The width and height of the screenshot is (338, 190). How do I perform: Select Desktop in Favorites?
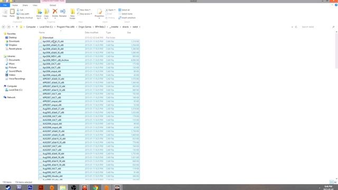point(13,37)
